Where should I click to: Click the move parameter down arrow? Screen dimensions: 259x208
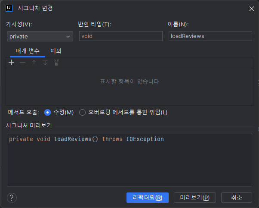click(45, 63)
